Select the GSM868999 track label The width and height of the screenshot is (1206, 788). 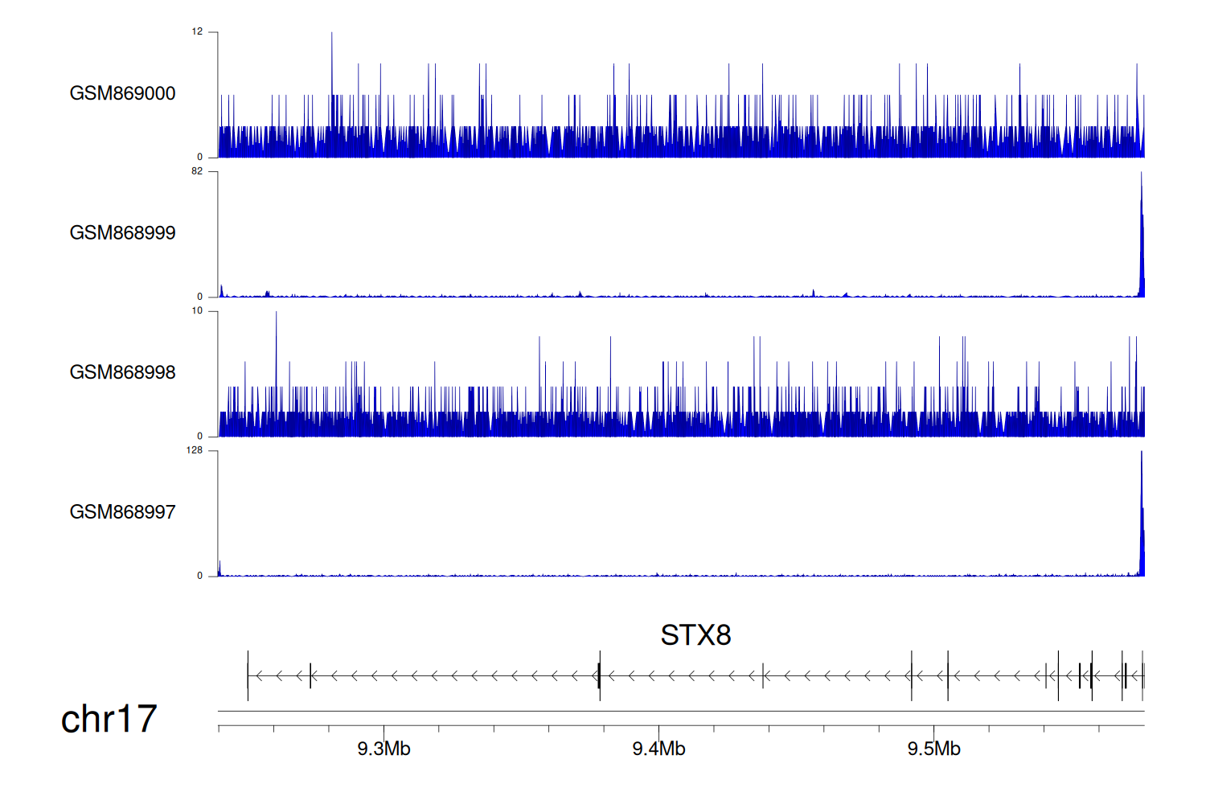(x=122, y=233)
